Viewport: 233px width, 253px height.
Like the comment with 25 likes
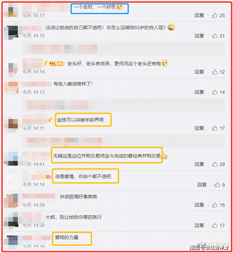(215, 15)
